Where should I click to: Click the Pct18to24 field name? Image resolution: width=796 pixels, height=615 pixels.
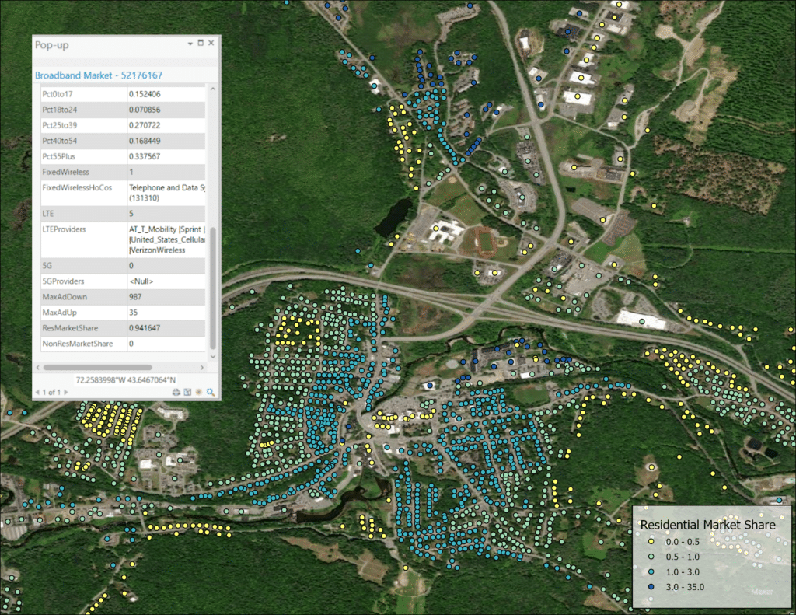pyautogui.click(x=60, y=110)
